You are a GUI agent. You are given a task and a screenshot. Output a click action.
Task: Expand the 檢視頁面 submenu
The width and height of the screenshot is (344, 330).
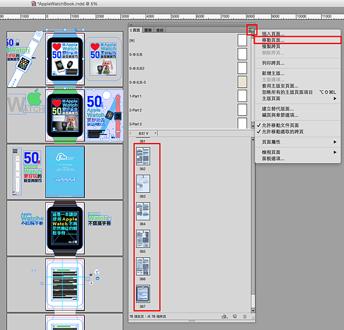point(298,152)
